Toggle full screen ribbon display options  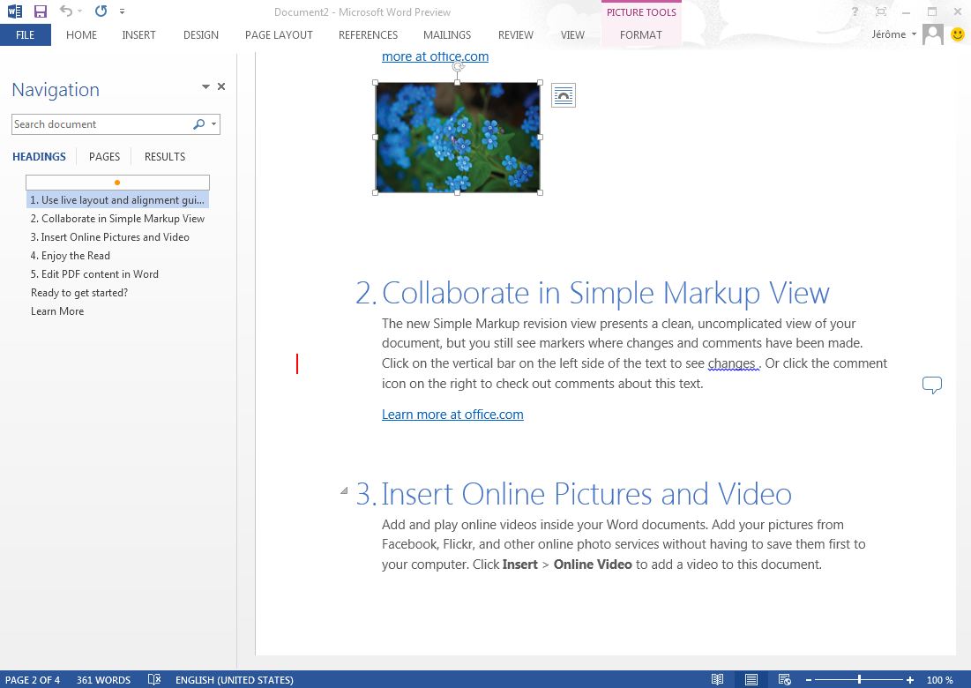[881, 11]
